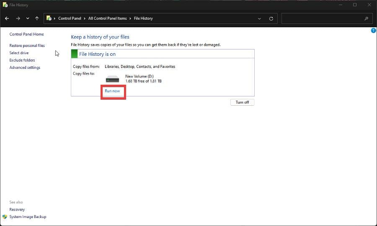Image resolution: width=377 pixels, height=226 pixels.
Task: Go up one level arrow
Action: [x=37, y=18]
